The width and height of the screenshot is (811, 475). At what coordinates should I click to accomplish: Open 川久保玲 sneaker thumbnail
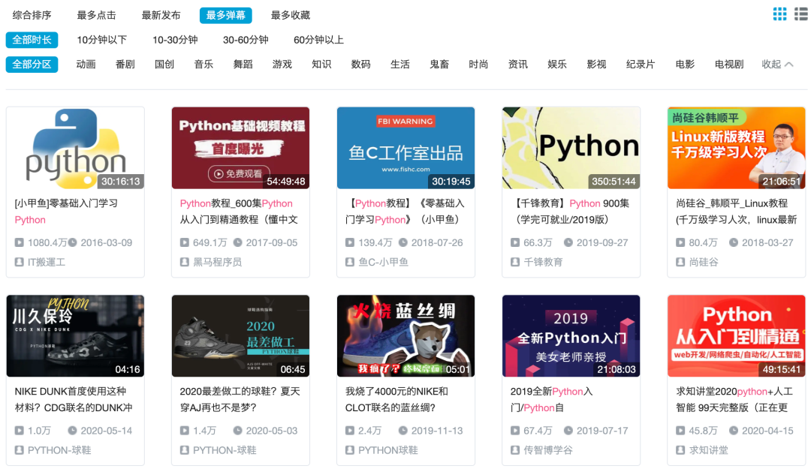click(x=76, y=336)
